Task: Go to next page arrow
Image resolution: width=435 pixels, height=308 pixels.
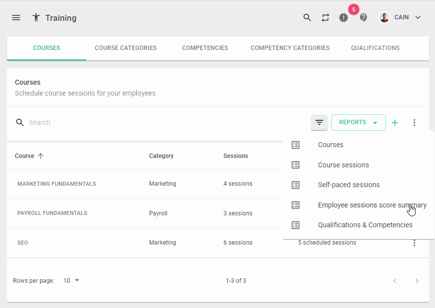Action: click(x=417, y=281)
